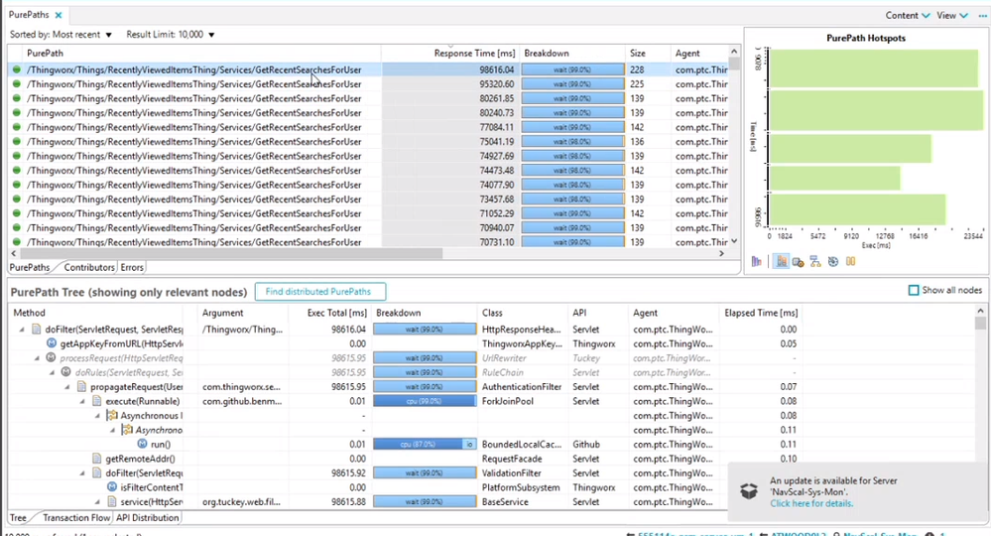The height and width of the screenshot is (536, 991).
Task: Click response time value 74927.69
Action: (496, 156)
